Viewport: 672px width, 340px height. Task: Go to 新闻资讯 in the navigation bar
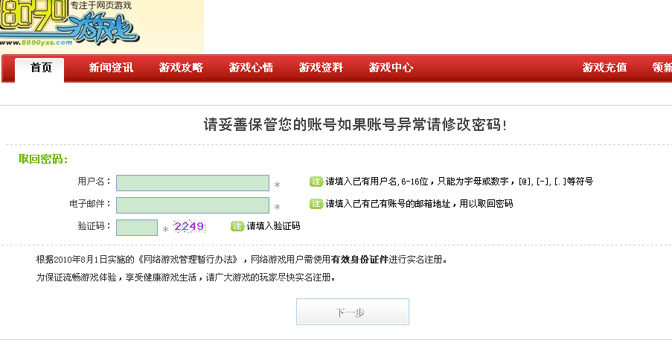click(111, 68)
